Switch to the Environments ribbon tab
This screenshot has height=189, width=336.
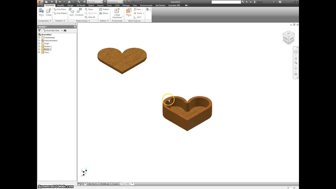[x=146, y=5]
